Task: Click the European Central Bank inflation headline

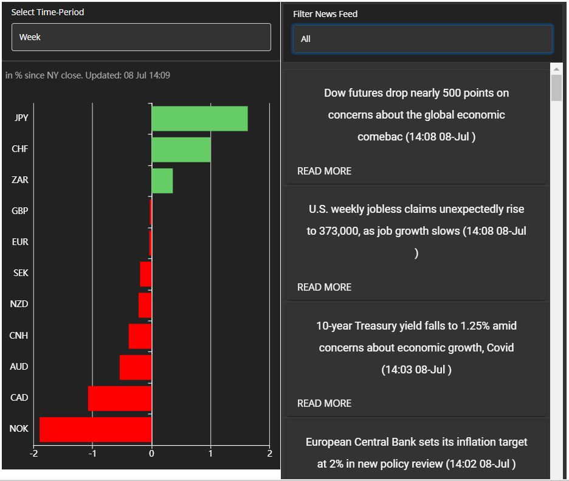Action: click(x=416, y=452)
